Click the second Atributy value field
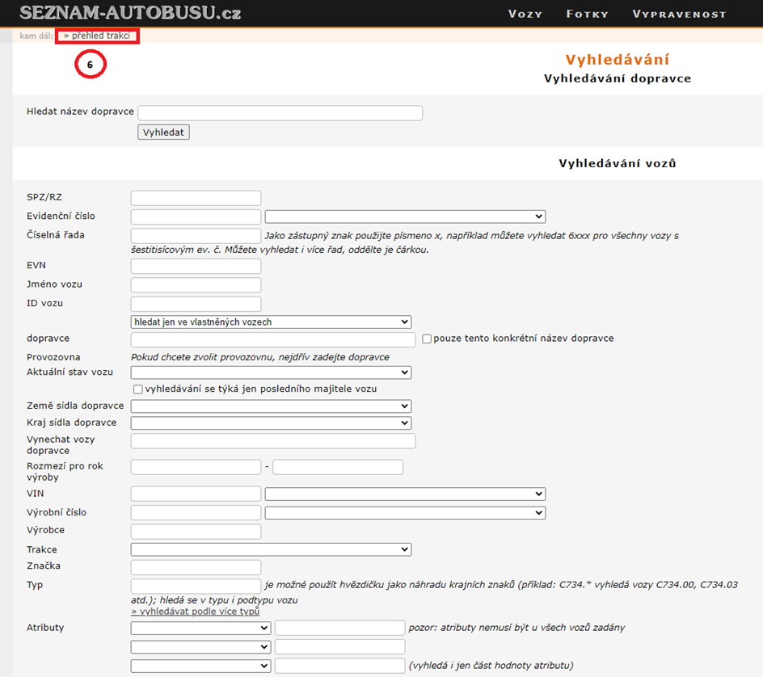Image resolution: width=763 pixels, height=677 pixels. coord(339,647)
